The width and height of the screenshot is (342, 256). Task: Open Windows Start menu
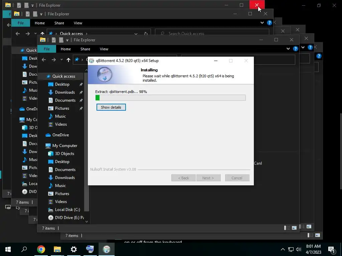point(8,249)
